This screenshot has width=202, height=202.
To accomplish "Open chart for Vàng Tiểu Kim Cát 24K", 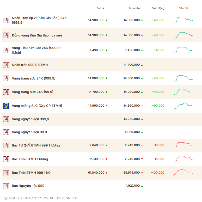I will point(183,50).
